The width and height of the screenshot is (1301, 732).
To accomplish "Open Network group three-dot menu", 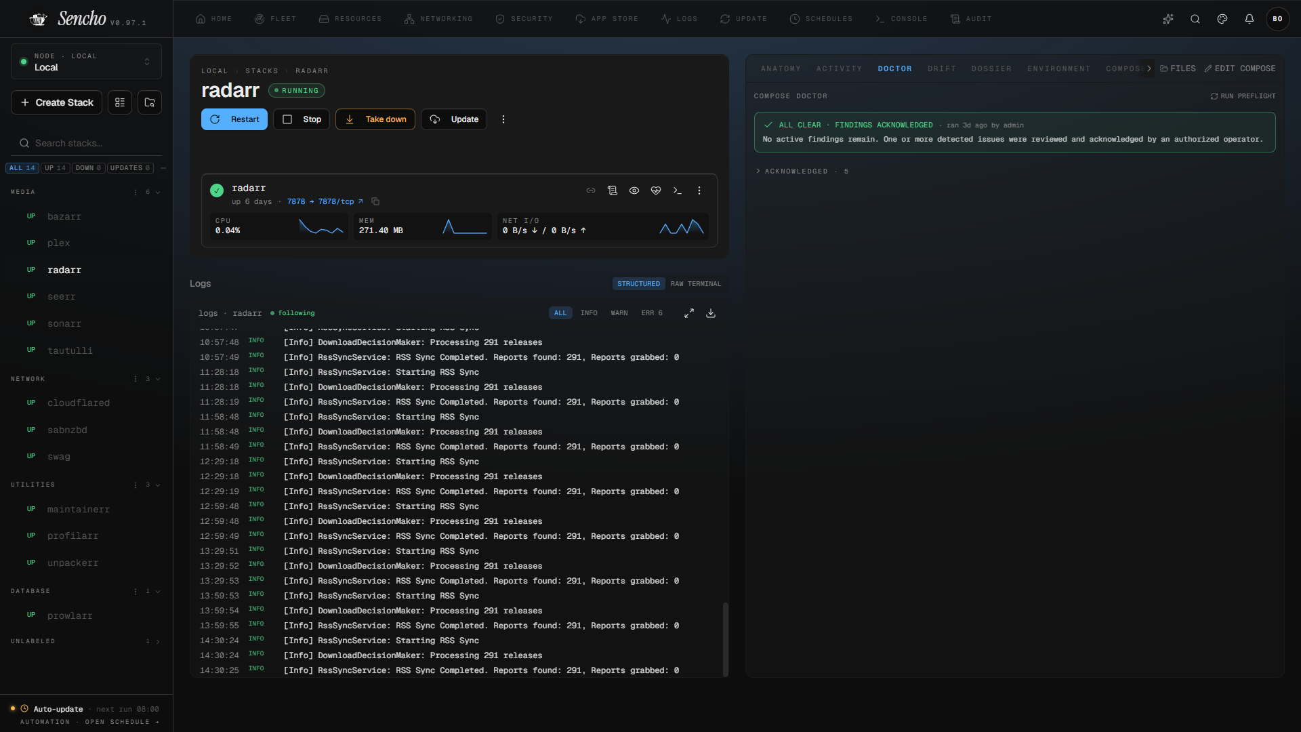I will 136,379.
